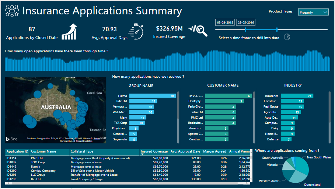Select the HYVEE bar in Customer Name chart
This screenshot has height=189, width=335.
click(x=228, y=96)
